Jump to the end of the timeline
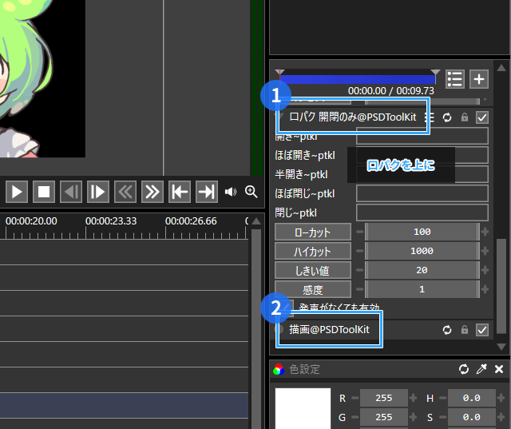The height and width of the screenshot is (429, 511). [206, 192]
